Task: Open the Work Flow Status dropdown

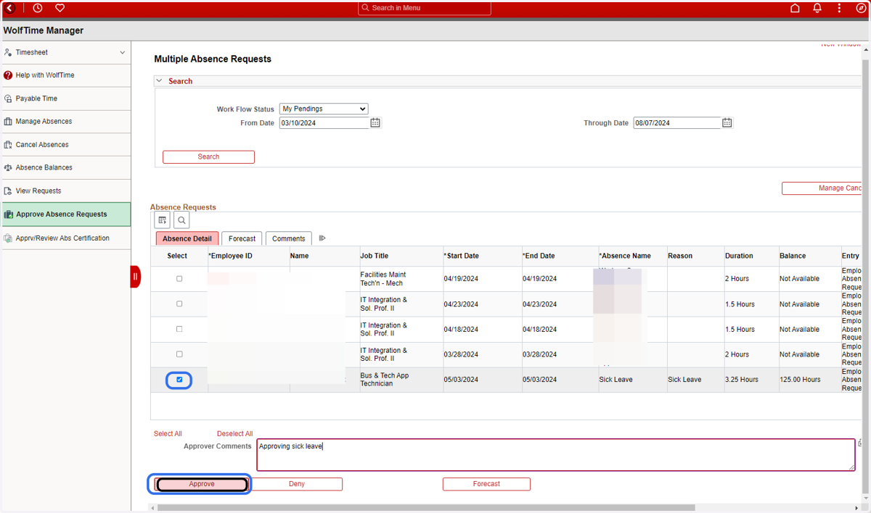Action: click(324, 109)
